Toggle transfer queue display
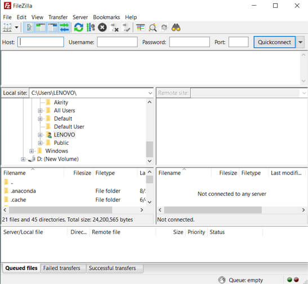308x284 pixels. [64, 28]
